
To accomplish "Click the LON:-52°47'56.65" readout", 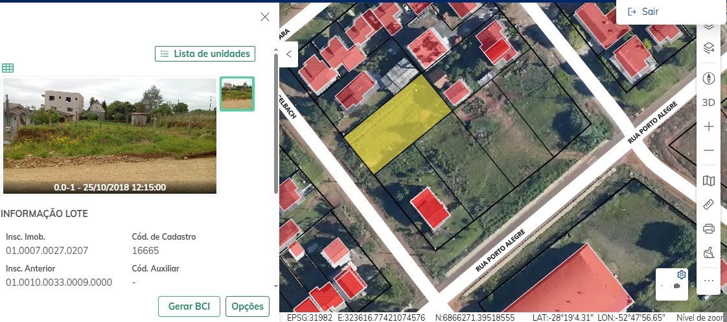I will click(632, 318).
